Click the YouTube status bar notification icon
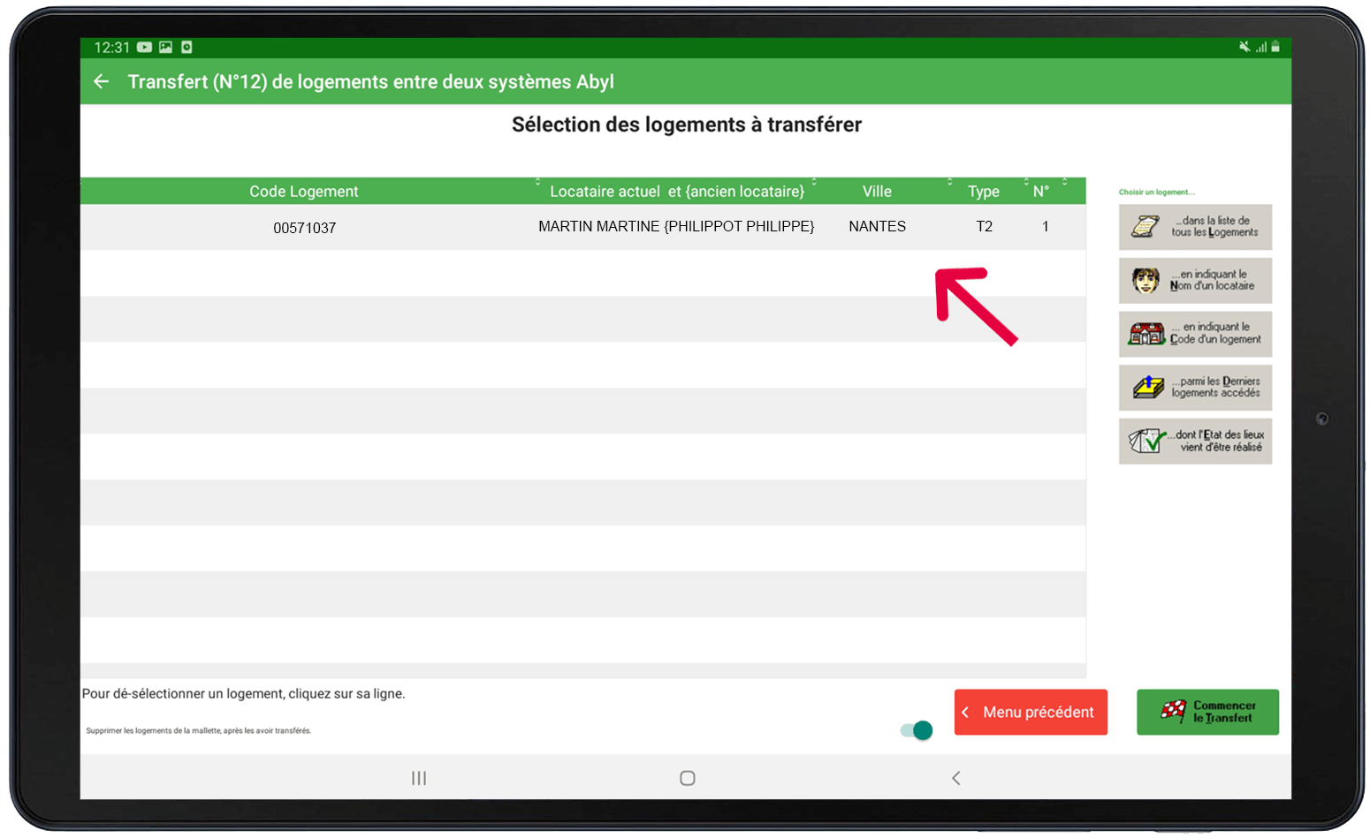Image resolution: width=1370 pixels, height=838 pixels. click(144, 48)
